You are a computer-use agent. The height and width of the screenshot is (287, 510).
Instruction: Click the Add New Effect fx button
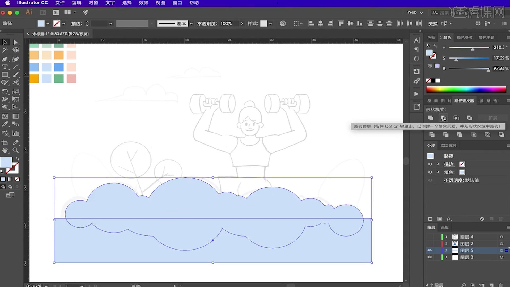[x=449, y=219]
